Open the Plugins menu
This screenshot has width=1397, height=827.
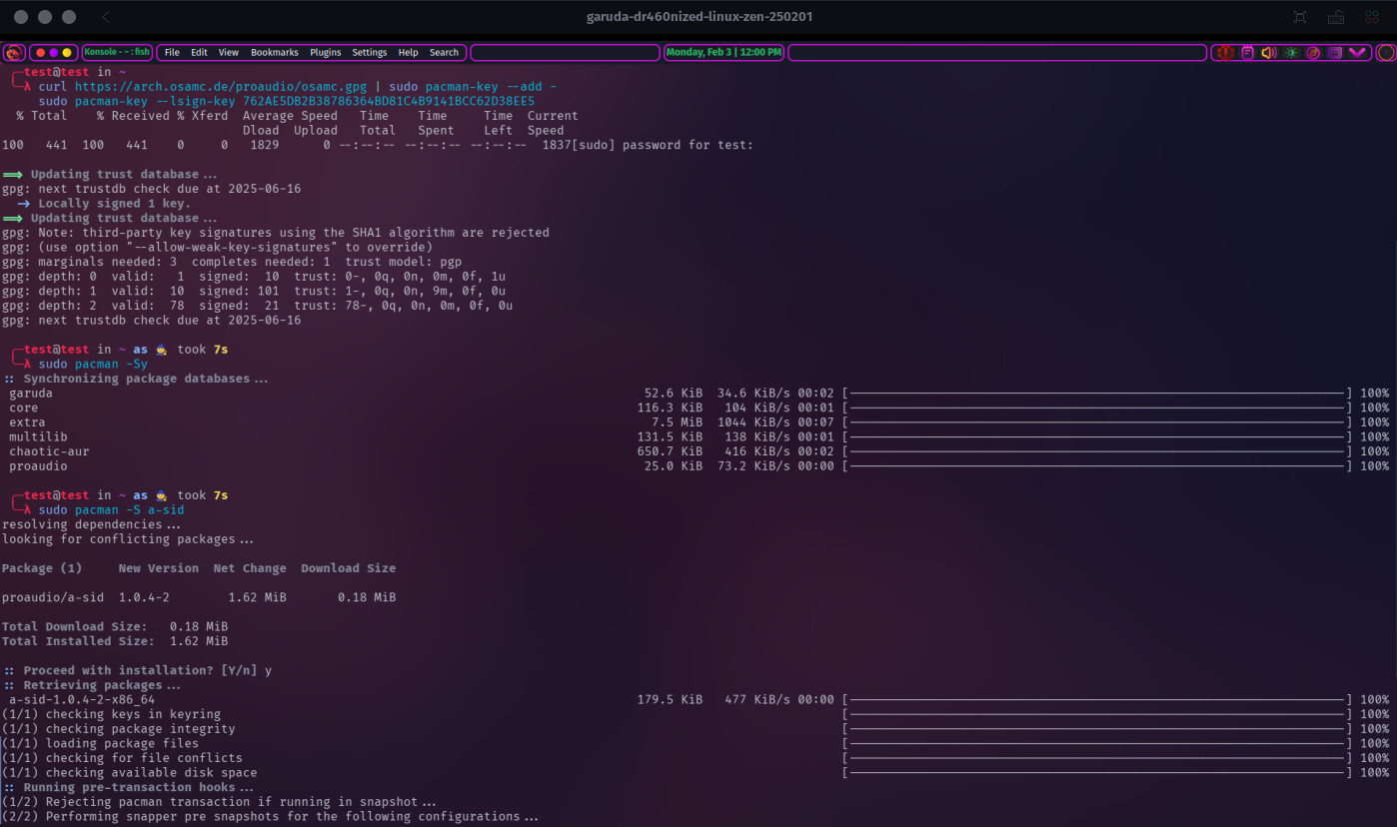pyautogui.click(x=325, y=53)
